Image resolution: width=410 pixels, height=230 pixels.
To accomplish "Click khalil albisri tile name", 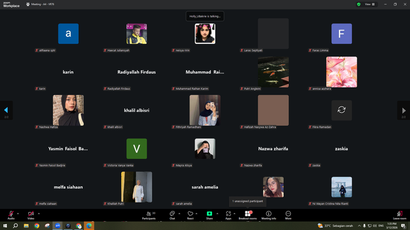I will 136,111.
